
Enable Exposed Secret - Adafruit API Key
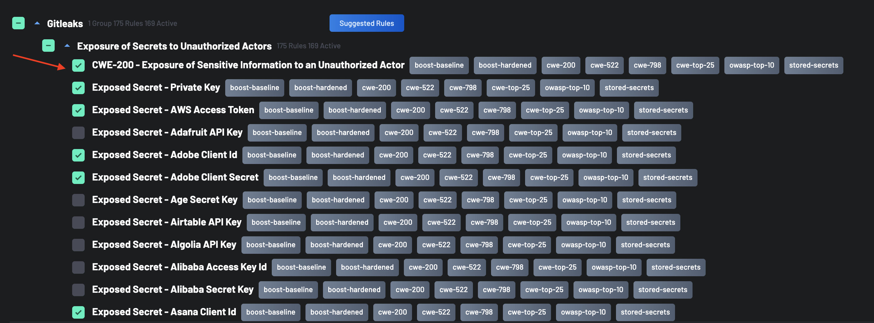78,133
